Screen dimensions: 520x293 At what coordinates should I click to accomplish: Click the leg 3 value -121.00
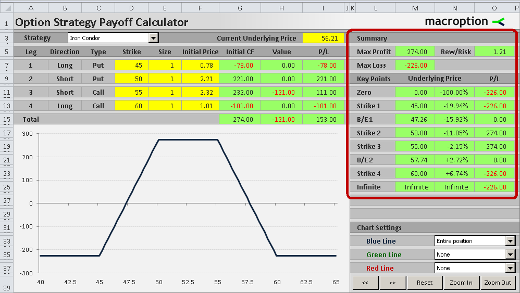(281, 92)
